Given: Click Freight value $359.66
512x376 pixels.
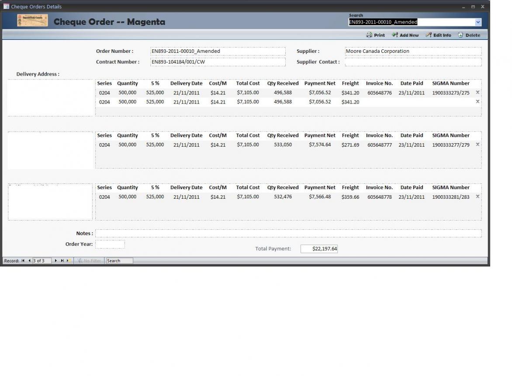Looking at the screenshot, I should tap(350, 197).
